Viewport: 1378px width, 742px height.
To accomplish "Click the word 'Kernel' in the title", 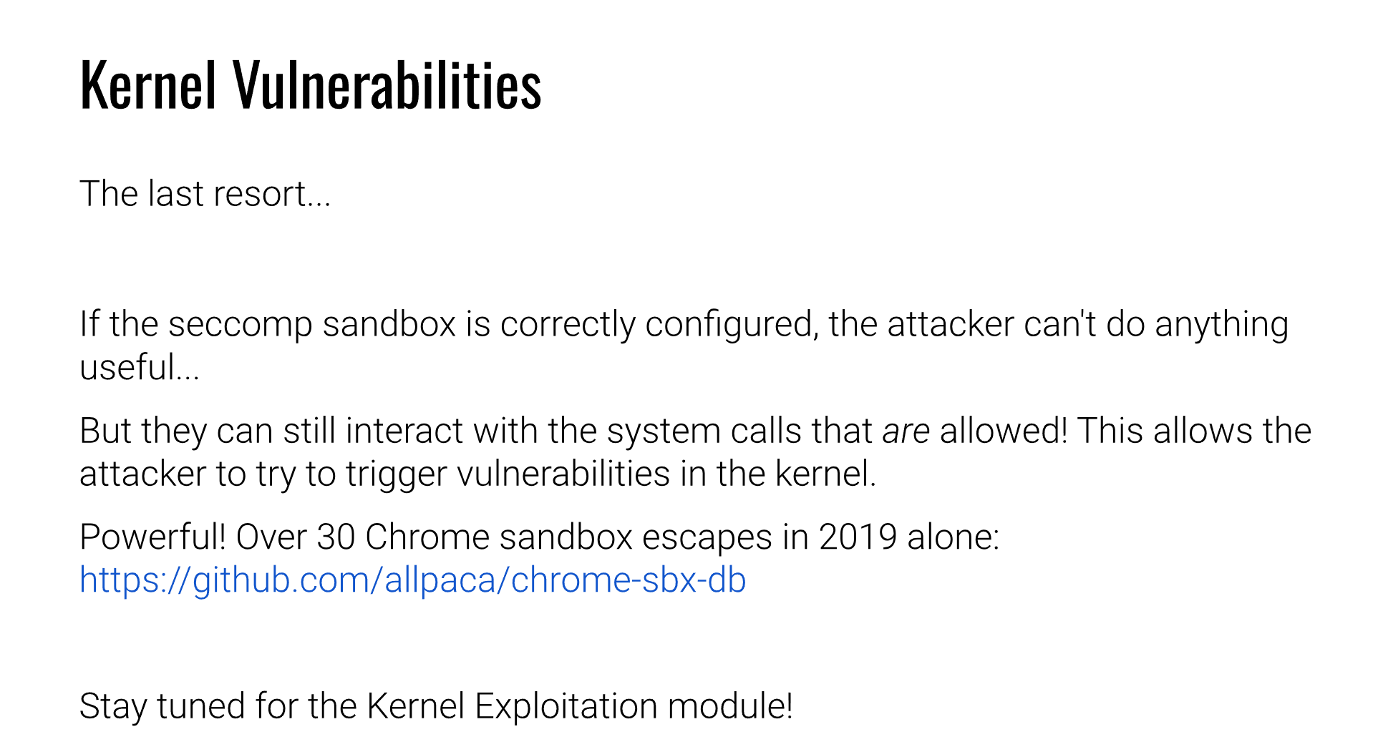I will click(x=148, y=85).
